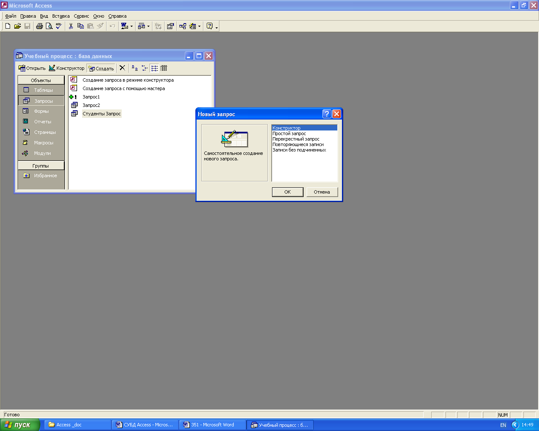Click the Open folder toolbar icon
Viewport: 539px width, 431px height.
(17, 26)
